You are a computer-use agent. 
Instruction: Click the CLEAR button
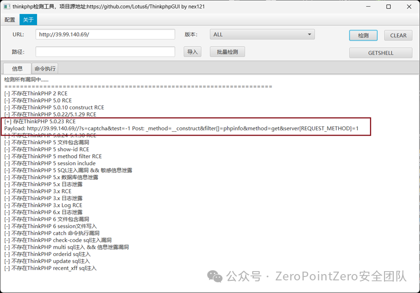point(398,35)
